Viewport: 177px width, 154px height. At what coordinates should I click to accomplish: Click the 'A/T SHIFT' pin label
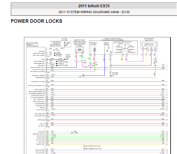point(41,126)
